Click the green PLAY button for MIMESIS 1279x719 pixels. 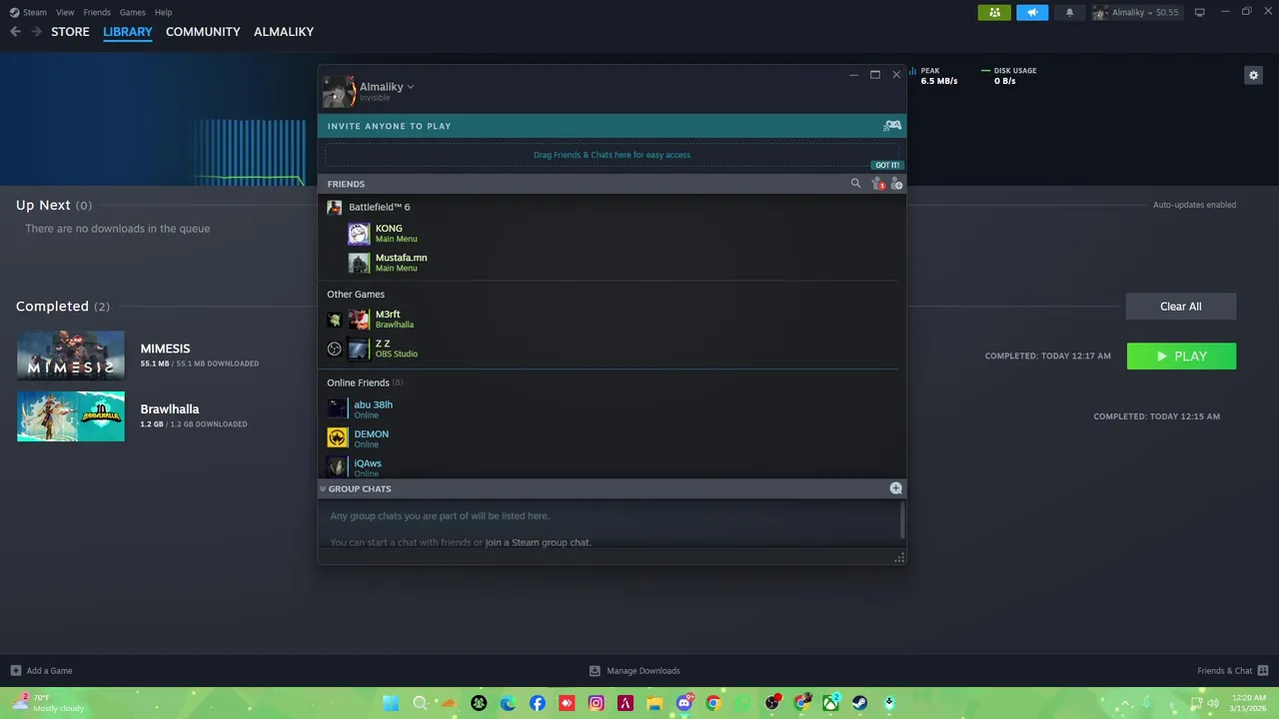click(1181, 357)
